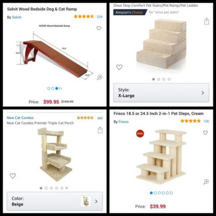216x216 pixels.
Task: Open the Color: Beige selector
Action: 55,201
